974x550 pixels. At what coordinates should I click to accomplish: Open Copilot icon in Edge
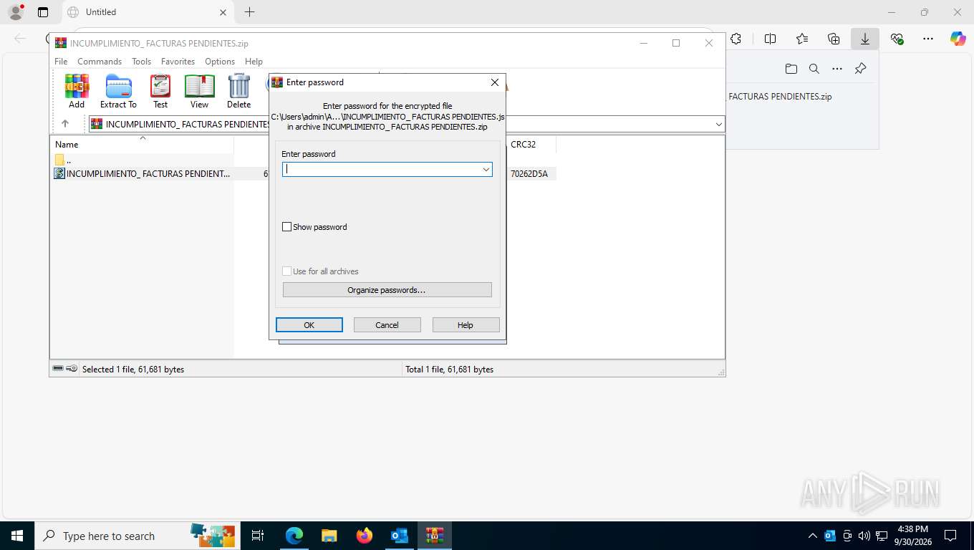tap(958, 39)
